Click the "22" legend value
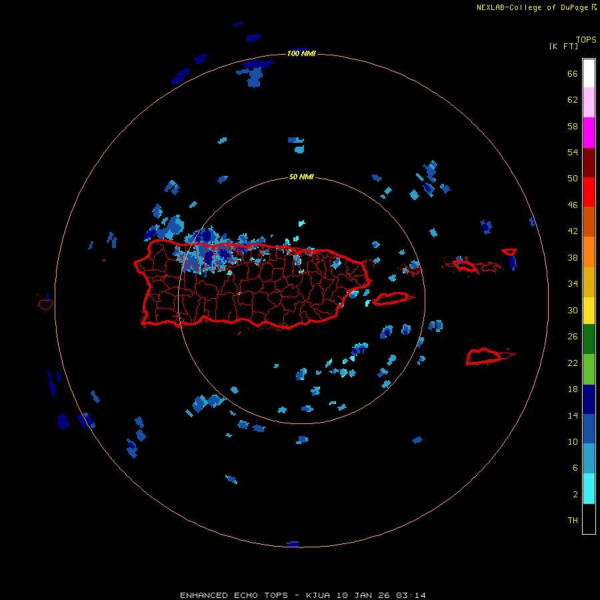 click(573, 363)
